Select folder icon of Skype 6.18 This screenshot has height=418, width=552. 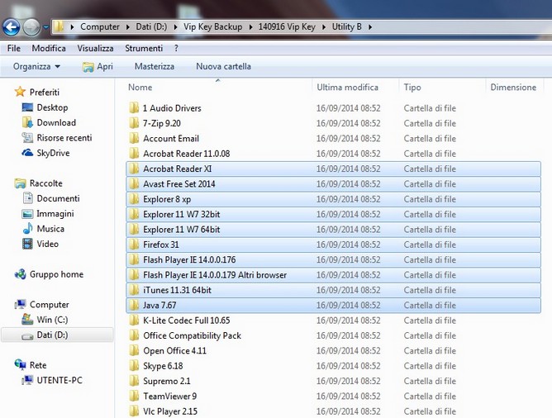pos(134,366)
